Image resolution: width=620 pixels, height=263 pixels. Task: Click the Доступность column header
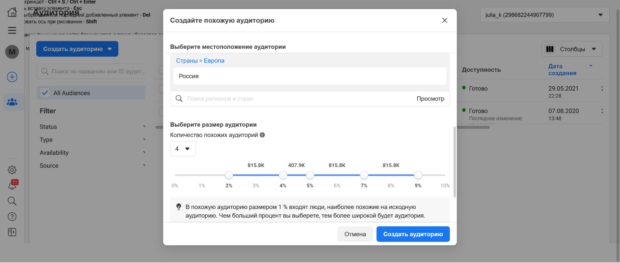pos(481,70)
